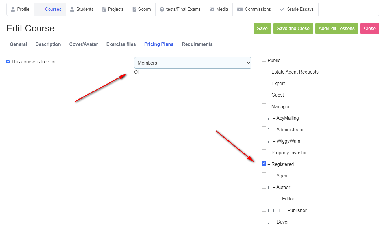Screen dimensions: 383x227
Task: Click the Grade Essays checkmark icon
Action: click(x=282, y=9)
